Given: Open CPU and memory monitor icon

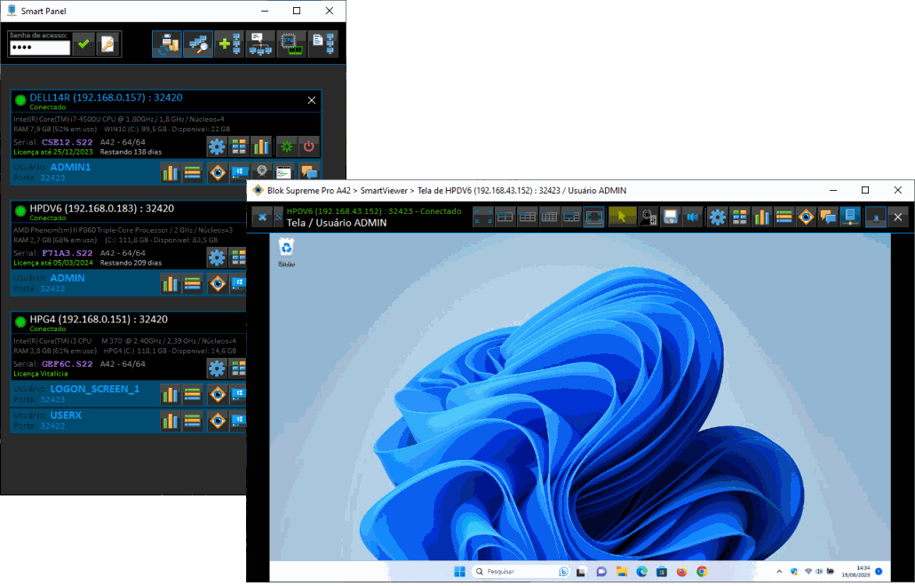Looking at the screenshot, I should [x=291, y=44].
